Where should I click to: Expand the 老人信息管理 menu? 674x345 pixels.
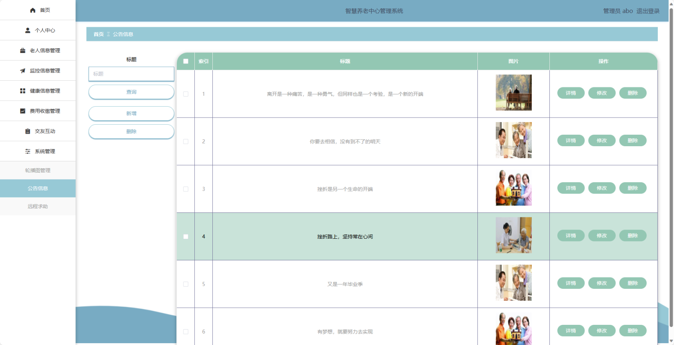[x=45, y=50]
